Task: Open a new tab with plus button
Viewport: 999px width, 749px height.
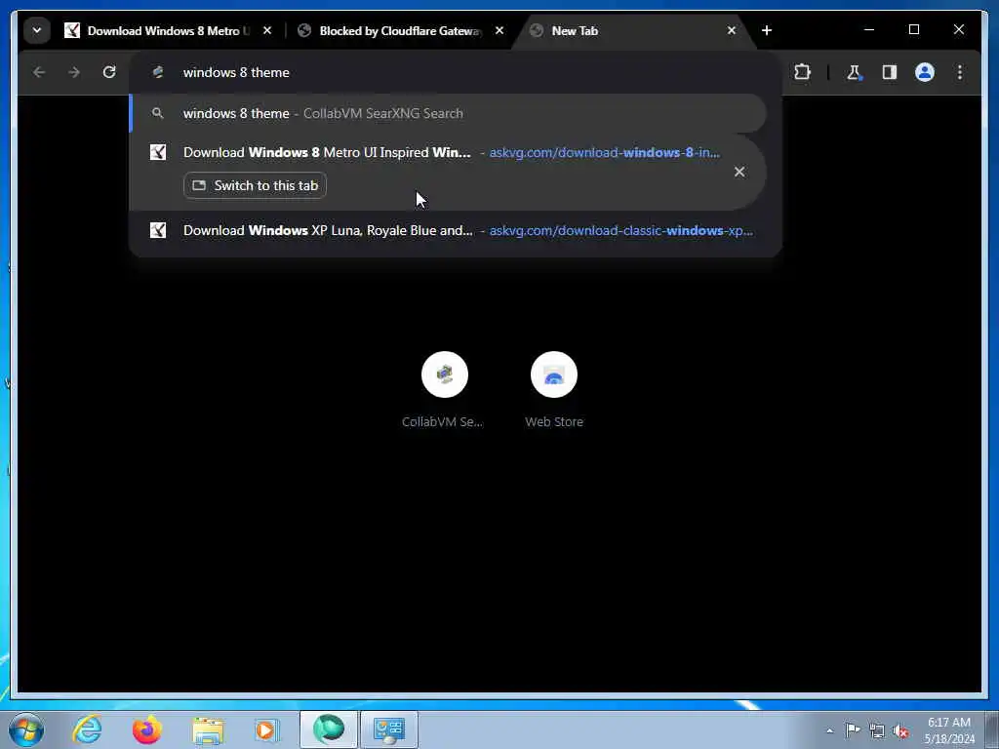Action: 767,30
